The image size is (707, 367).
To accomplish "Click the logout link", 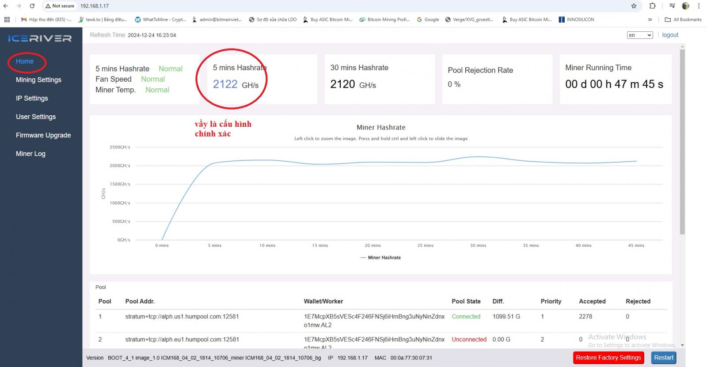I will [670, 35].
